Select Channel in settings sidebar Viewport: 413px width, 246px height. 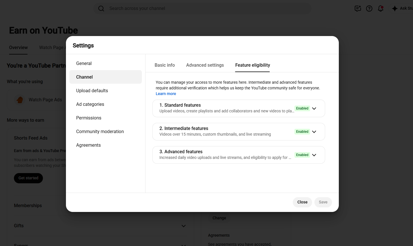pos(105,77)
